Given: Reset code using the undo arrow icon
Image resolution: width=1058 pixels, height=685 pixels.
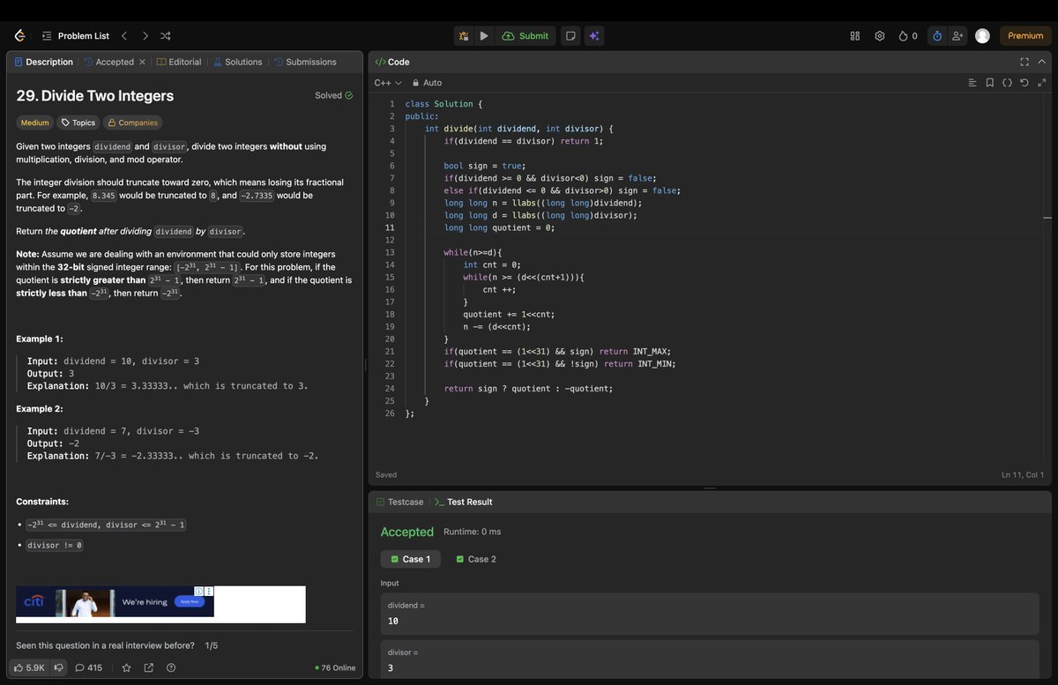Looking at the screenshot, I should (1023, 82).
